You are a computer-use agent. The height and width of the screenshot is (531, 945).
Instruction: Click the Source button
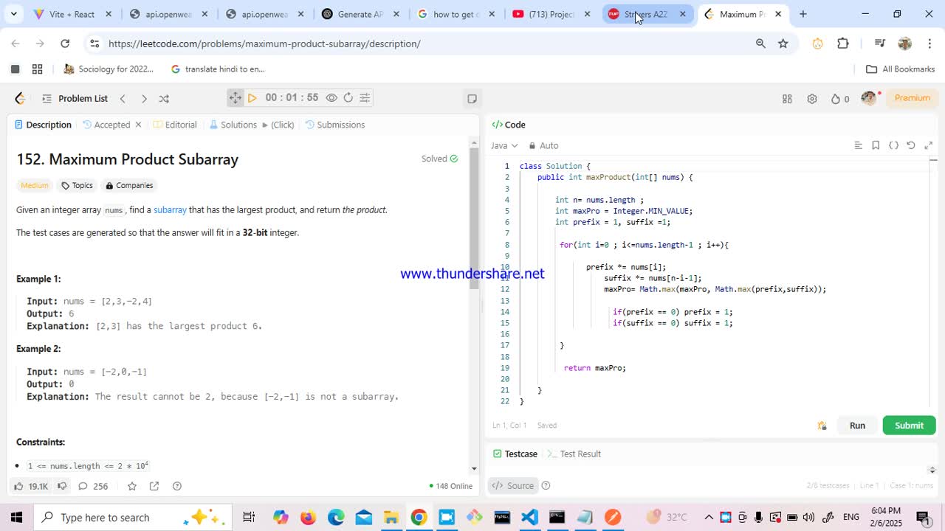coord(513,485)
